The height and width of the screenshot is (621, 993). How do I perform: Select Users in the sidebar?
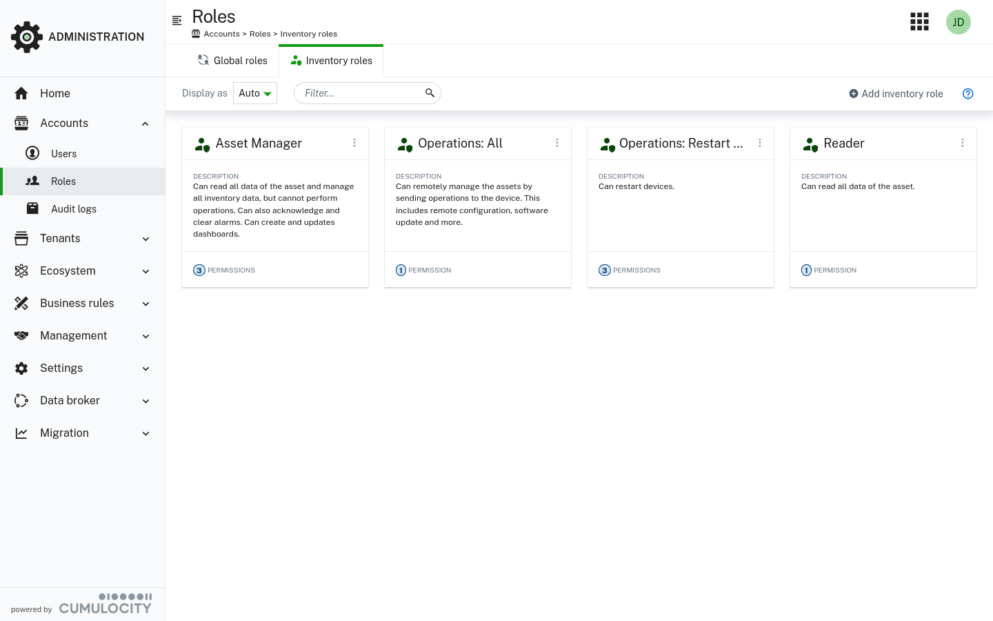click(x=63, y=154)
